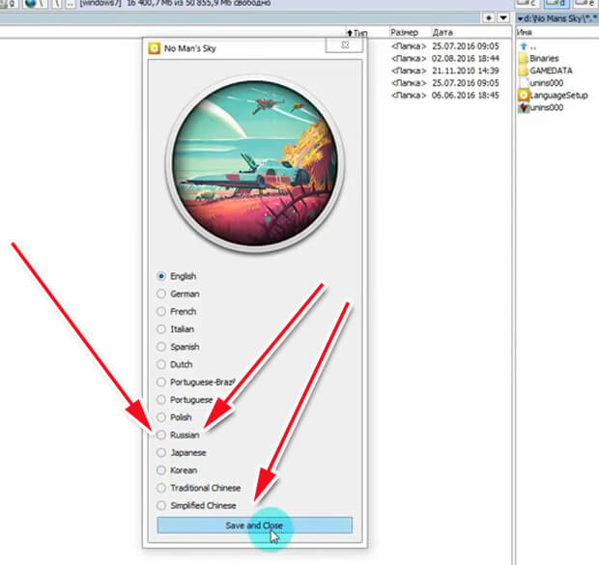Choose the Italian radio button
The width and height of the screenshot is (599, 565).
[161, 329]
